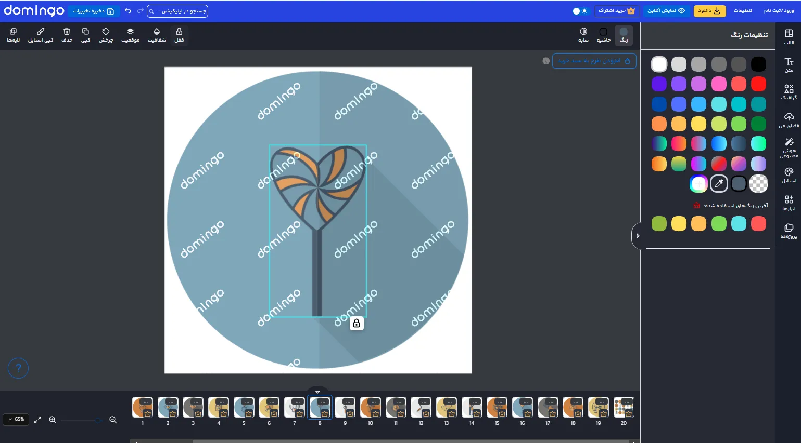Click Save Changes (ذخیره تغییرات) button
Screen dimensions: 801x443
[94, 11]
